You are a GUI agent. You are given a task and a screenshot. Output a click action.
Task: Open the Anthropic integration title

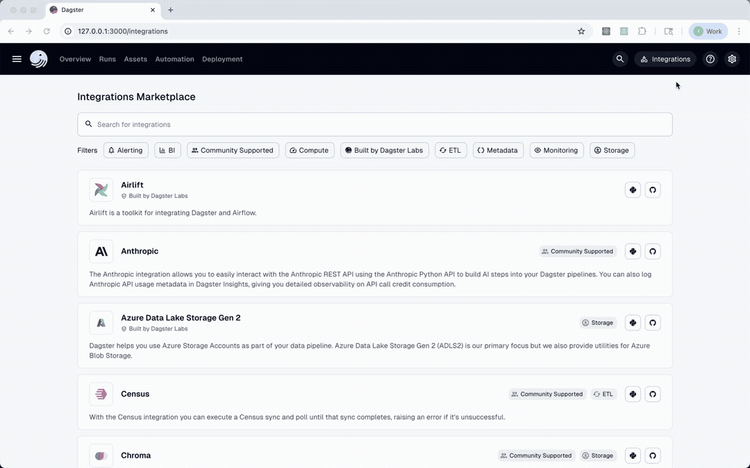[x=140, y=251]
